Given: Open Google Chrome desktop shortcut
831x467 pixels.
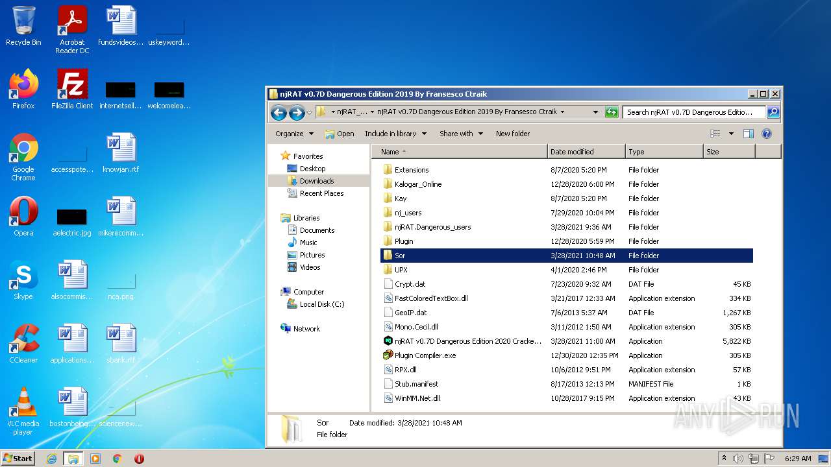Looking at the screenshot, I should (x=23, y=157).
